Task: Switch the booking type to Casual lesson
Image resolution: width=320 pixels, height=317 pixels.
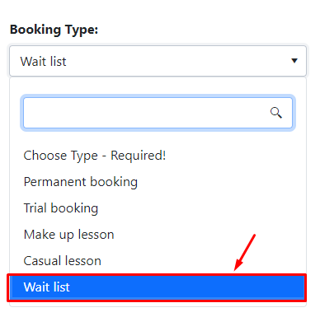Action: coord(158,261)
